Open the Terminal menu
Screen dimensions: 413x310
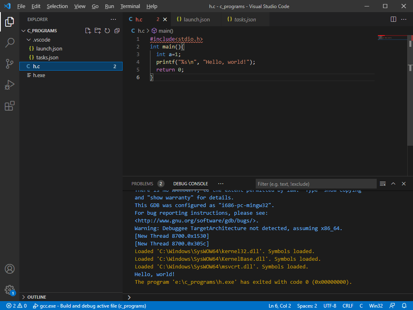coord(130,6)
